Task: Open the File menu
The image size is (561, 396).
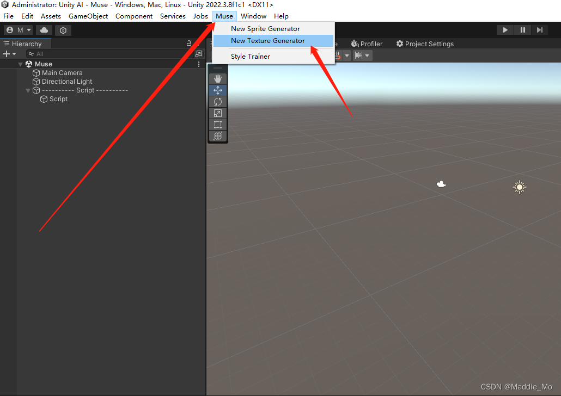Action: pyautogui.click(x=8, y=16)
